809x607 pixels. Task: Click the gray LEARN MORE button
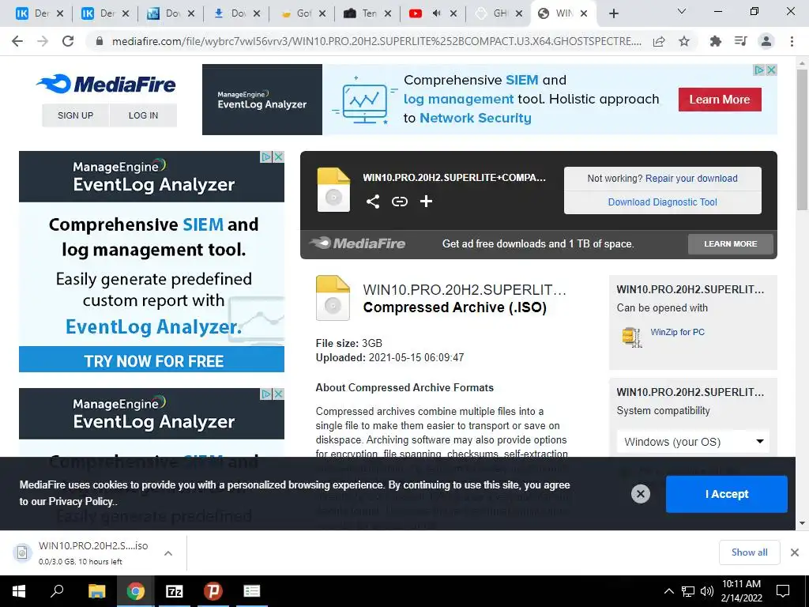coord(731,243)
